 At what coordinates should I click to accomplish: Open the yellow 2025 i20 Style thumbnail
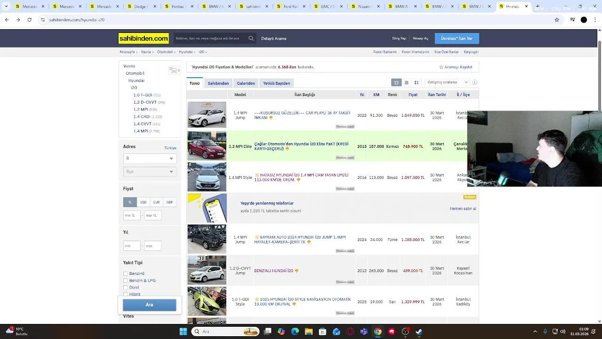tap(207, 301)
